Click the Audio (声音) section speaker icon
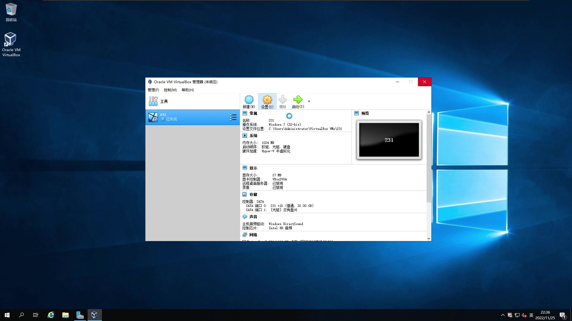Screen dimensions: 572x321 pos(245,217)
